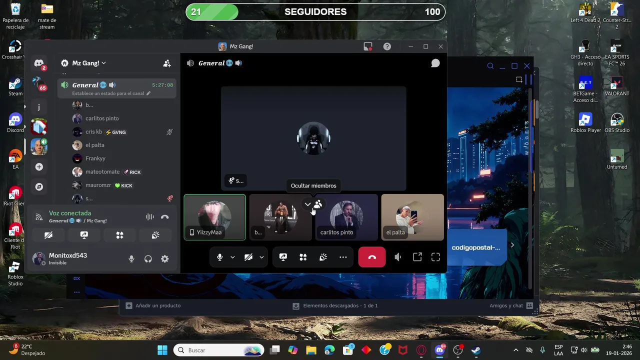Invite people to Mz Gang server
640x360 pixels.
167,63
